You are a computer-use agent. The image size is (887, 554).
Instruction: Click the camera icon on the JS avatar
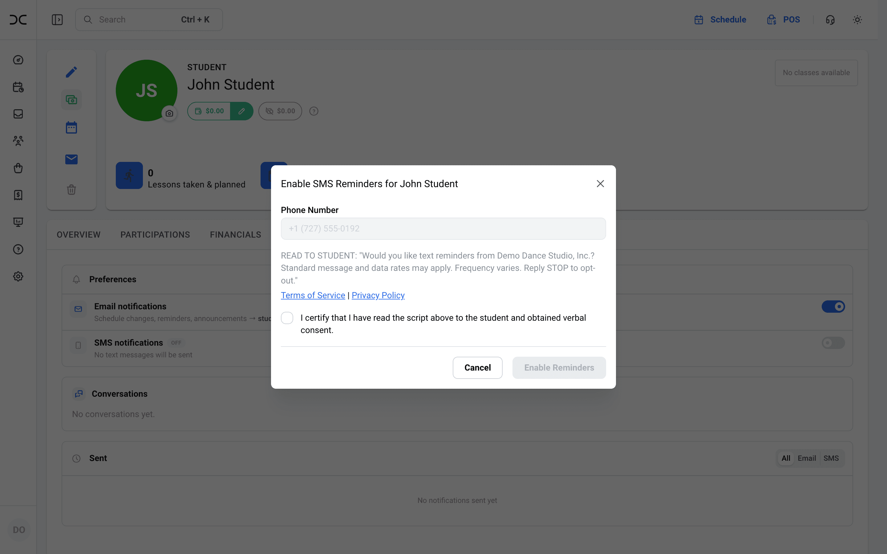[169, 113]
